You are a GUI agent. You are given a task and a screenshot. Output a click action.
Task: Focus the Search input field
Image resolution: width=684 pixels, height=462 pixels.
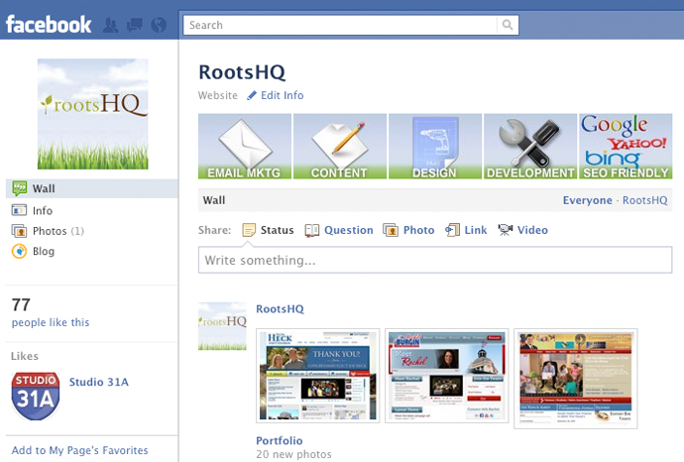[x=340, y=25]
